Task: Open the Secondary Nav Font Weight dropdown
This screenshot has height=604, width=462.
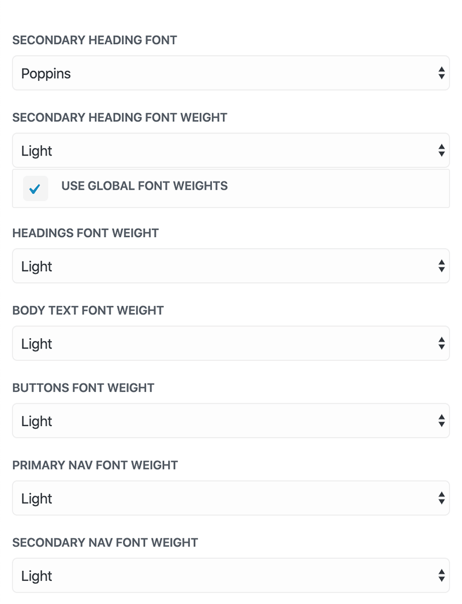Action: pos(231,576)
